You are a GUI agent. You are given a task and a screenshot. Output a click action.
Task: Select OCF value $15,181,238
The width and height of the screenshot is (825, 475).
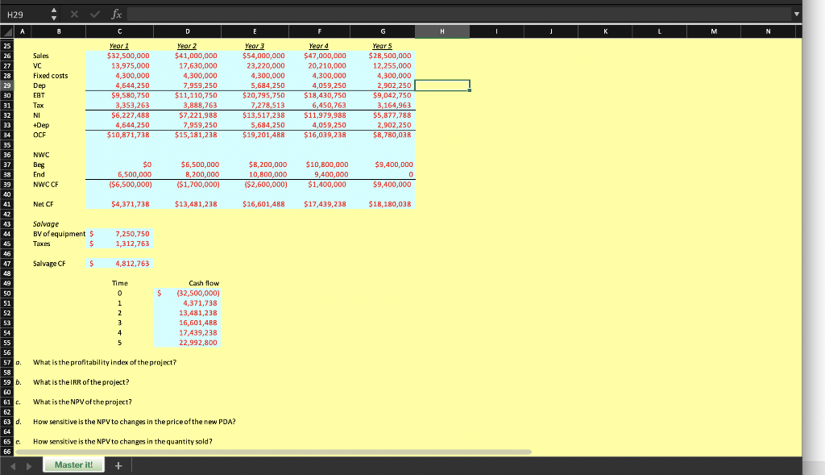tap(196, 135)
